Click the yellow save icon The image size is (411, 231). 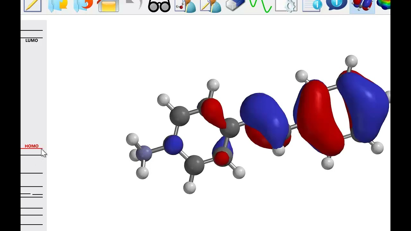[x=109, y=5]
